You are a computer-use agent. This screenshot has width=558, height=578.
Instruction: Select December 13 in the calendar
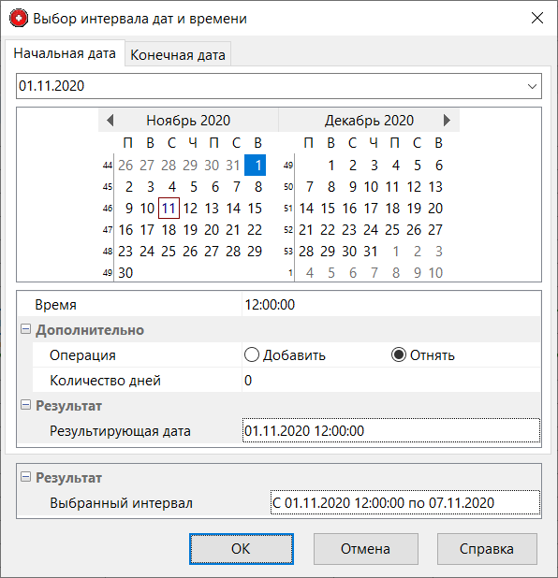[x=435, y=187]
